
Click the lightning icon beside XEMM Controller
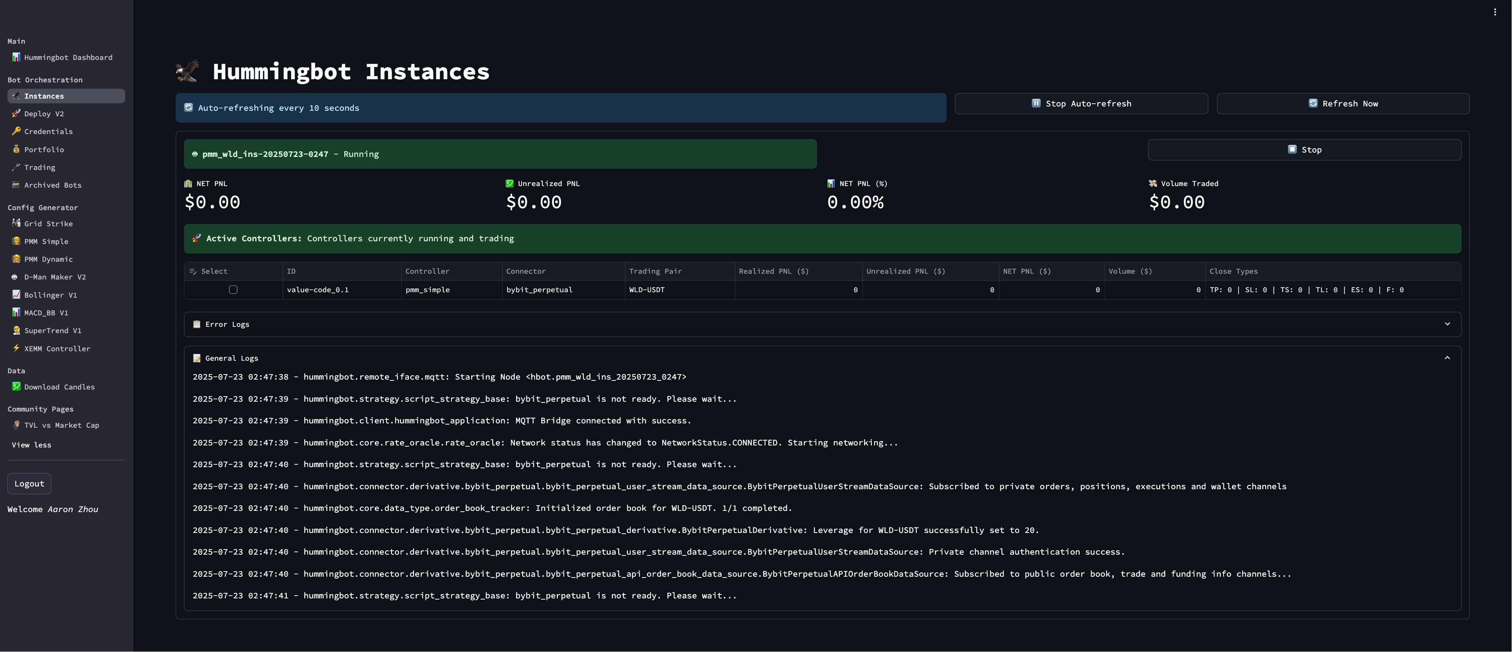pos(17,348)
